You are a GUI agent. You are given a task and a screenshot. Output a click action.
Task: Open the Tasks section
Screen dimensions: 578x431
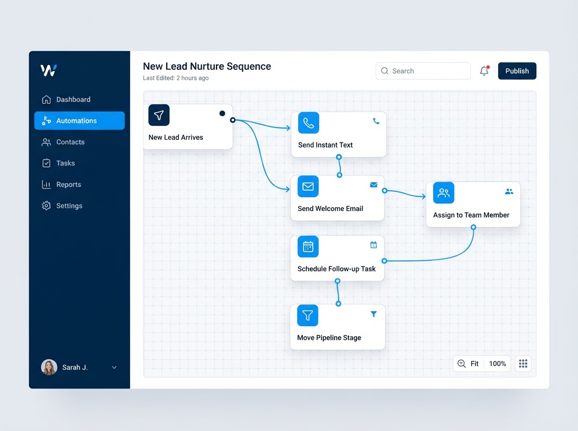pos(79,163)
